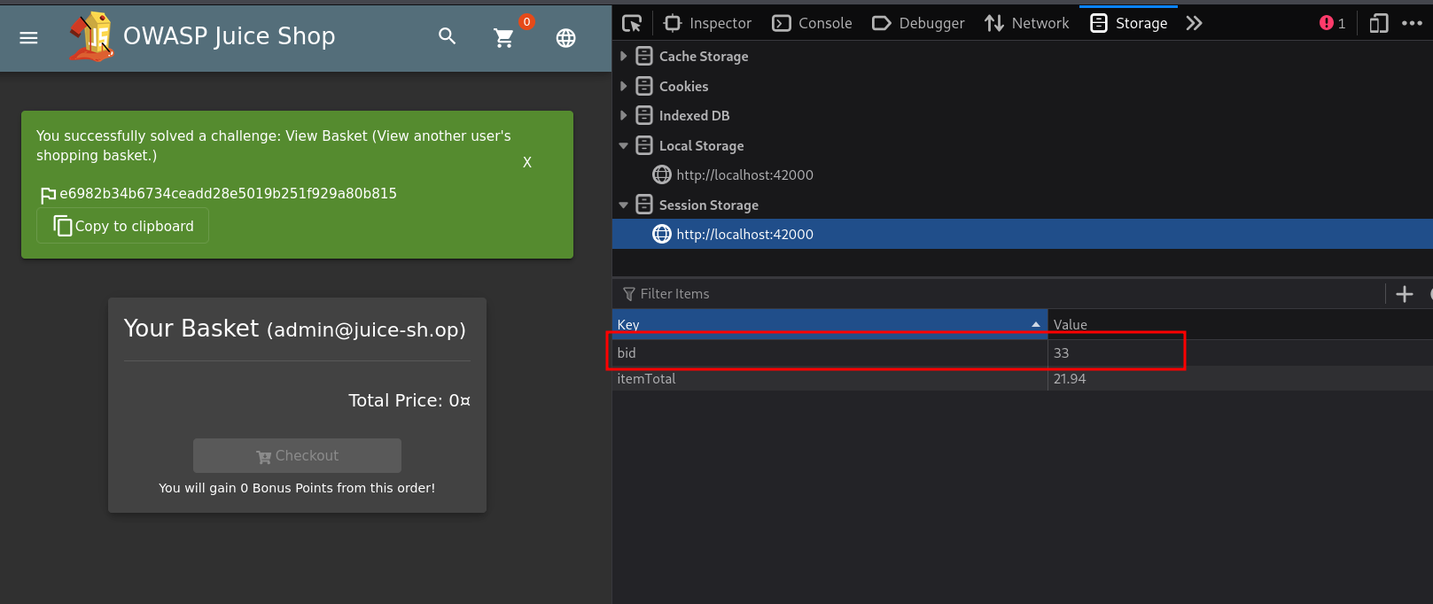Click the red error count indicator
1433x604 pixels.
point(1332,23)
